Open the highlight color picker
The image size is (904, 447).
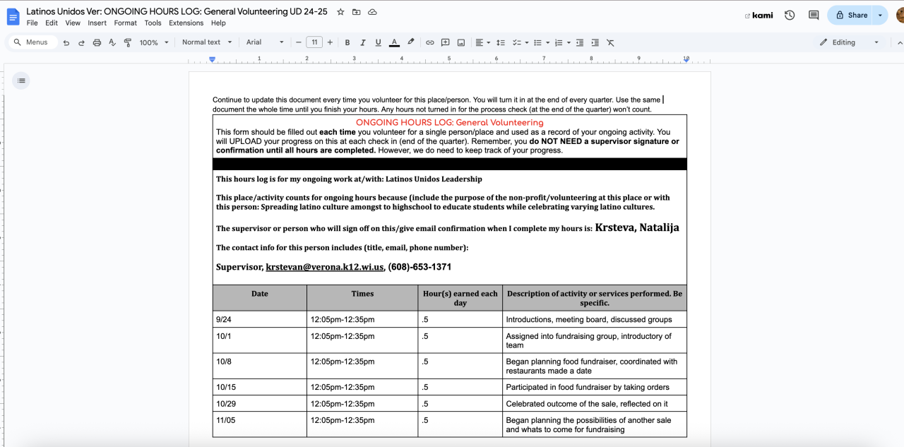click(x=411, y=42)
